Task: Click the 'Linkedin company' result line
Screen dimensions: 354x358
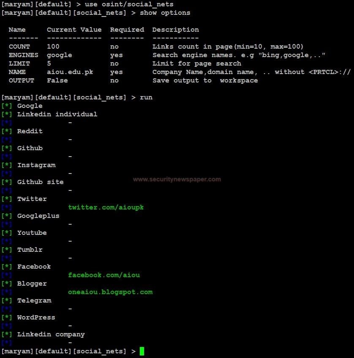Action: [x=51, y=334]
